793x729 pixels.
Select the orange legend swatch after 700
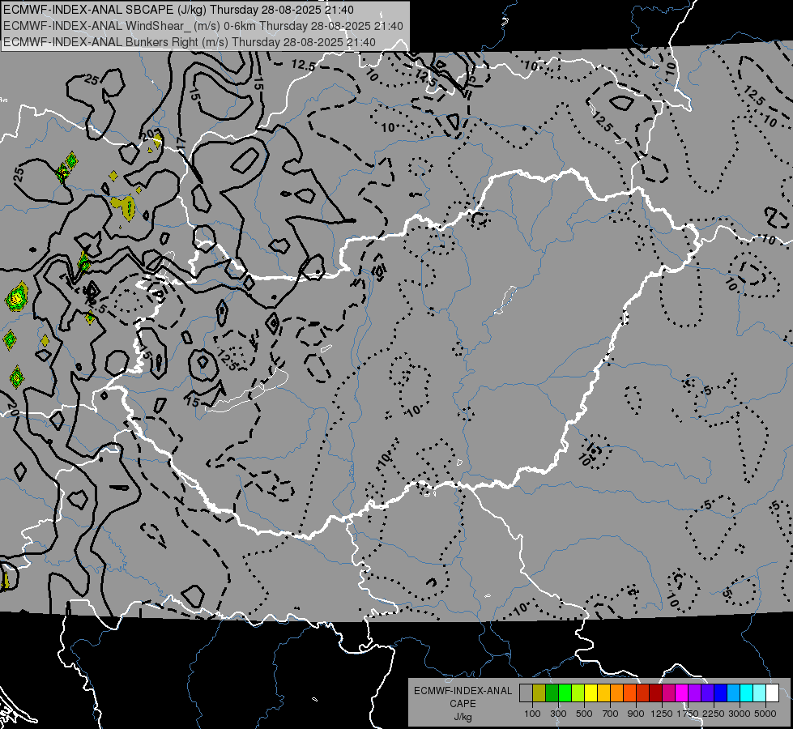[617, 693]
